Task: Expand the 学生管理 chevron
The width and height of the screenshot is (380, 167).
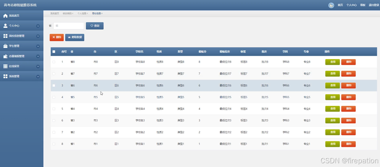Action: (x=38, y=46)
